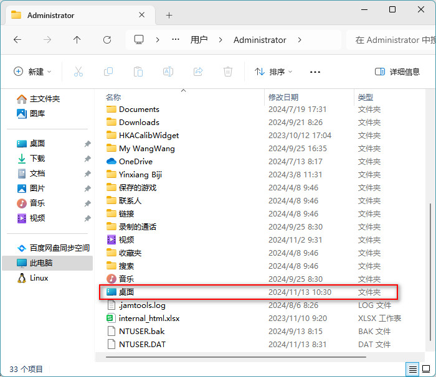This screenshot has height=377, width=436.
Task: Click the Share icon in the toolbar
Action: point(198,72)
